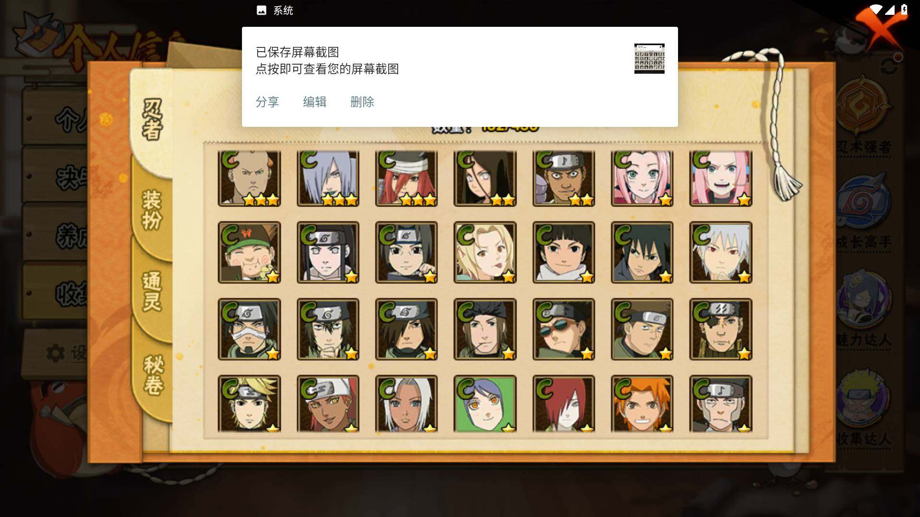Select the white-haired Kakashi portrait with red eye
The width and height of the screenshot is (920, 517).
721,252
